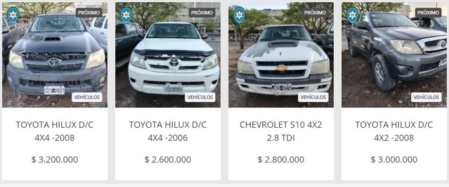Open the TOYOTA HILUX D/C 4X4 -2008 title

point(55,131)
